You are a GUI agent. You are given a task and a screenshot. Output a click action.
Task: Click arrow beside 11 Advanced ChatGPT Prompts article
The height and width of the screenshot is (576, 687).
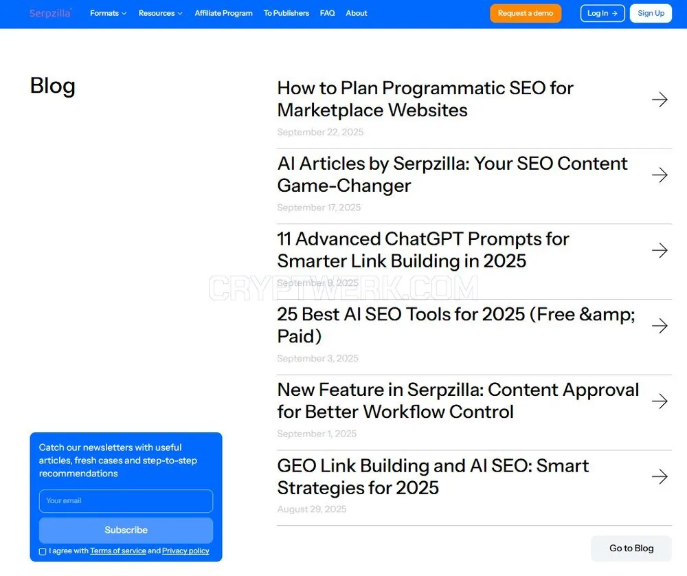point(660,250)
